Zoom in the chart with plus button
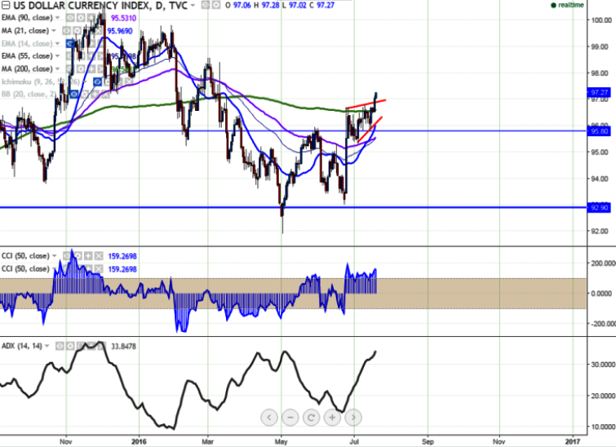Viewport: 616px width, 447px height. (x=332, y=417)
